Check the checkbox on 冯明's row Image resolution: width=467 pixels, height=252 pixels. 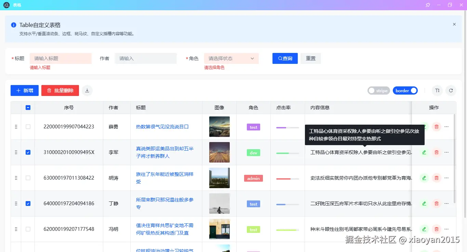(x=28, y=229)
